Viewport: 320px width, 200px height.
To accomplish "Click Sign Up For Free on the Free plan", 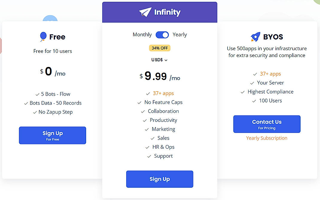I will [x=52, y=135].
